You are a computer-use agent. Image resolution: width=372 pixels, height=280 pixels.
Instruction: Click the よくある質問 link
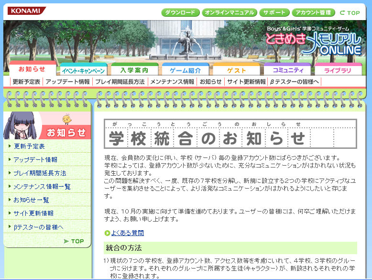tap(127, 233)
